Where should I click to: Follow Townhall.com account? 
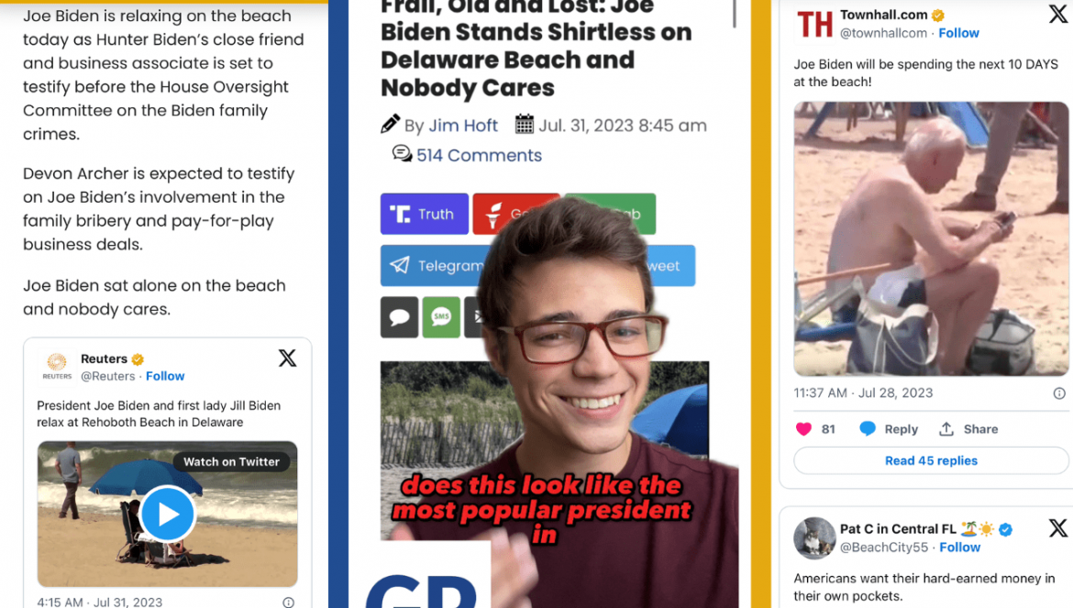[x=958, y=33]
